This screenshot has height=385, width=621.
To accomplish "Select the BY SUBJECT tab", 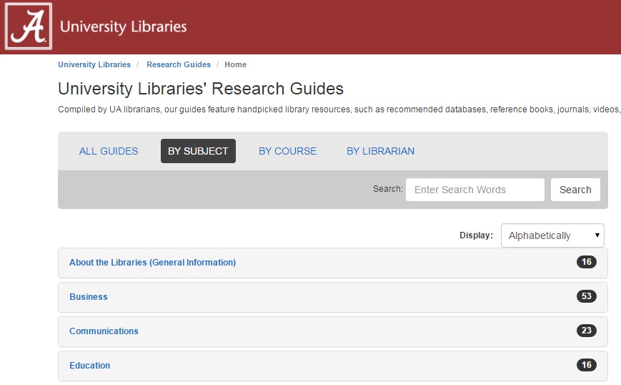I will tap(198, 151).
